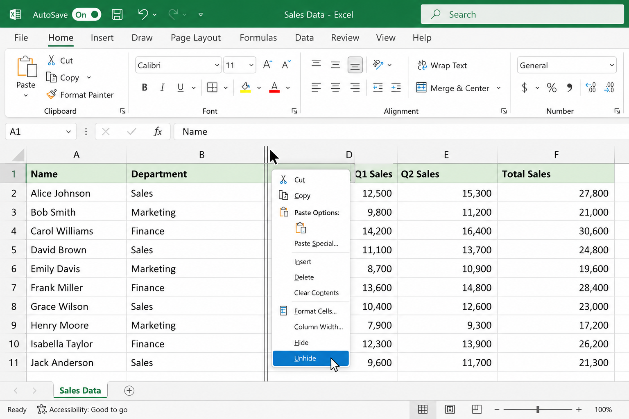Toggle Wrap Text
Screen dimensions: 629x419
pos(442,65)
